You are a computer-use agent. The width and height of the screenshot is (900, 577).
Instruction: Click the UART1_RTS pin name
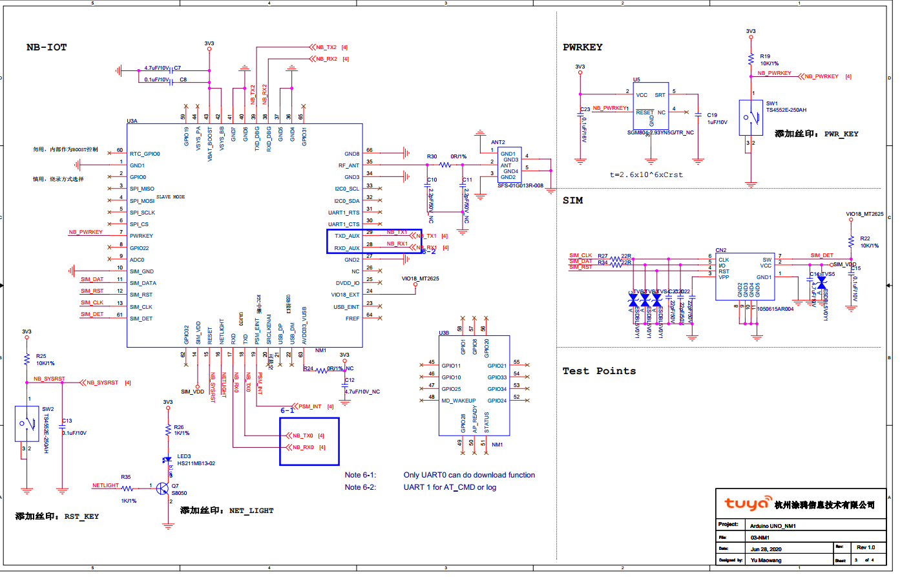pyautogui.click(x=344, y=213)
